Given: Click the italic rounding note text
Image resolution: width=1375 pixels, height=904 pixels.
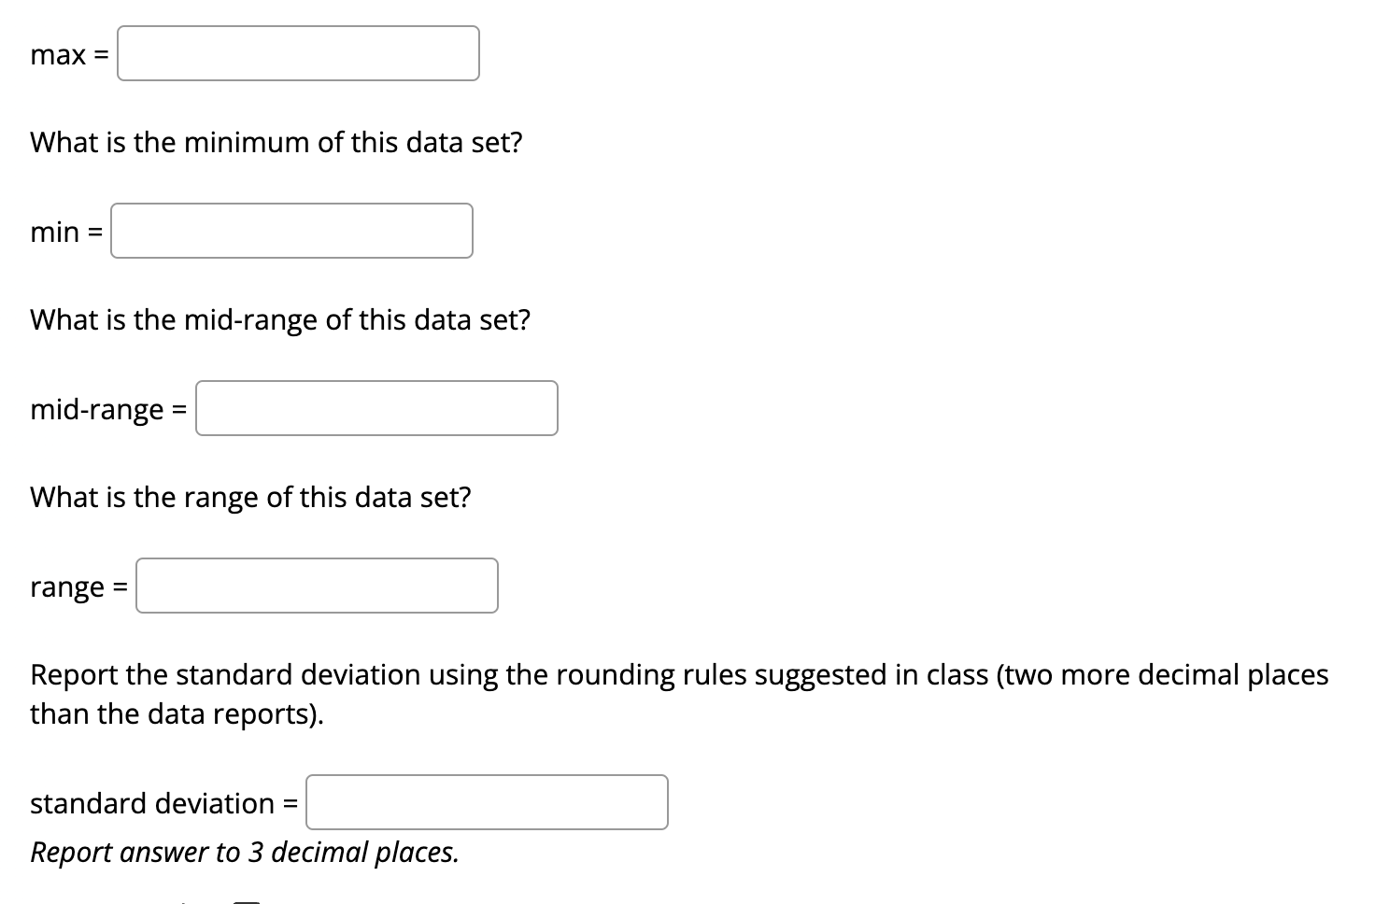Looking at the screenshot, I should tap(244, 852).
